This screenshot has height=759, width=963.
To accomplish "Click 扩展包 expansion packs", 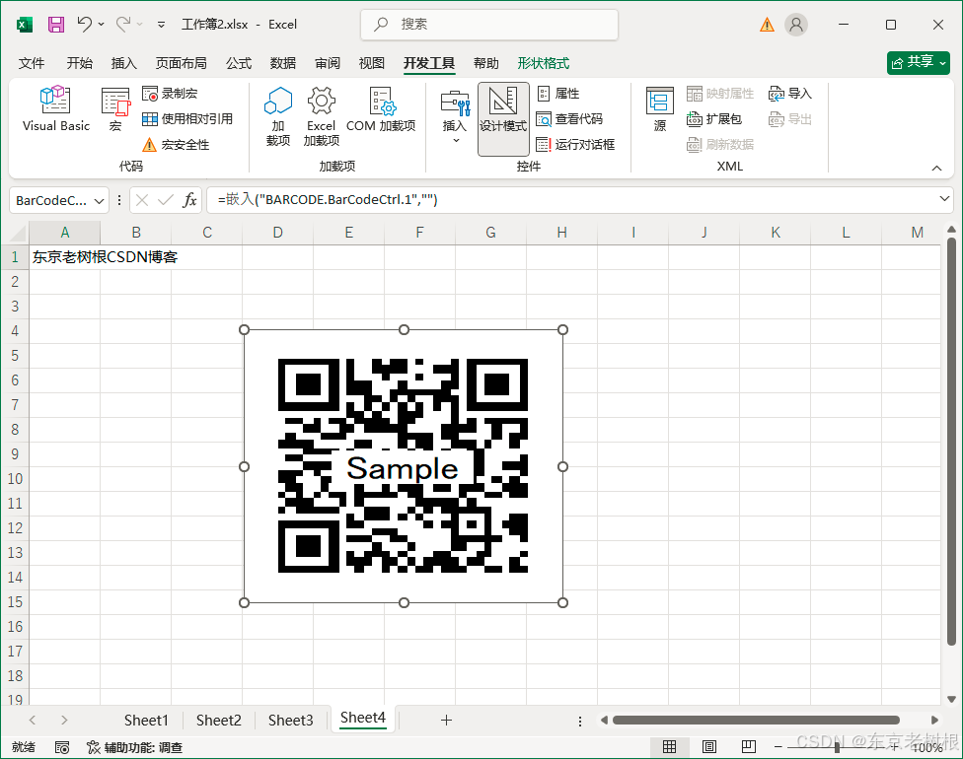I will [x=714, y=119].
